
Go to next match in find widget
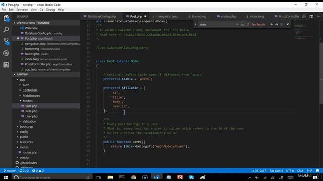(277, 24)
